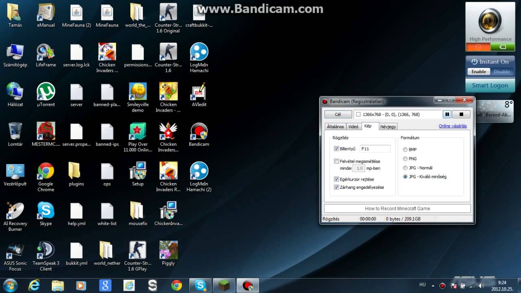Select JPG - Kiváló minőség option
521x293 pixels.
tap(405, 177)
